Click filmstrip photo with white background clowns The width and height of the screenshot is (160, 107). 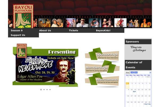click(x=121, y=23)
